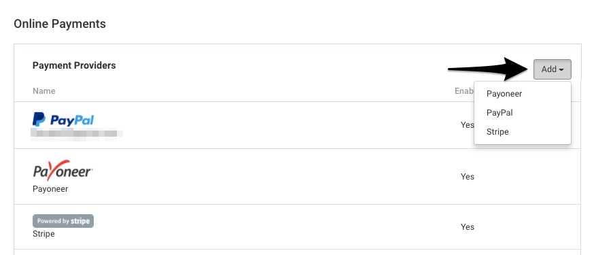The width and height of the screenshot is (596, 255).
Task: Click the caret arrow on Add button
Action: [x=561, y=69]
